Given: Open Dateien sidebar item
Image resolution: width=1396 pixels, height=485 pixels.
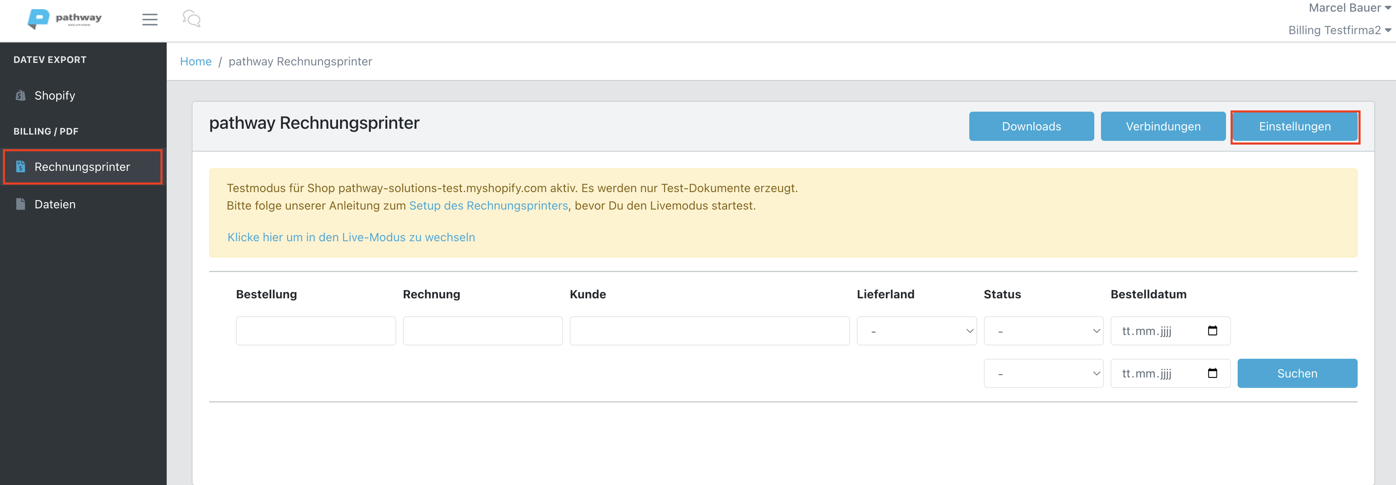Looking at the screenshot, I should click(83, 204).
